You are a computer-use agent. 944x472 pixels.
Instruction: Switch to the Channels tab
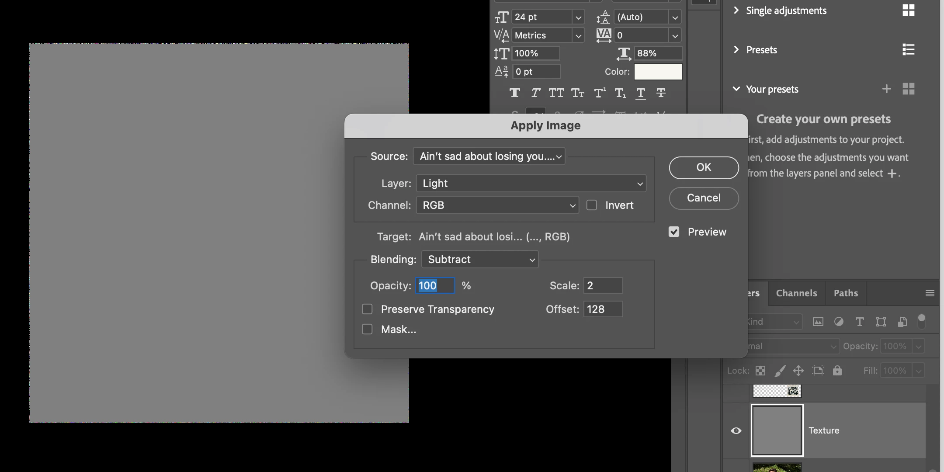click(x=796, y=293)
